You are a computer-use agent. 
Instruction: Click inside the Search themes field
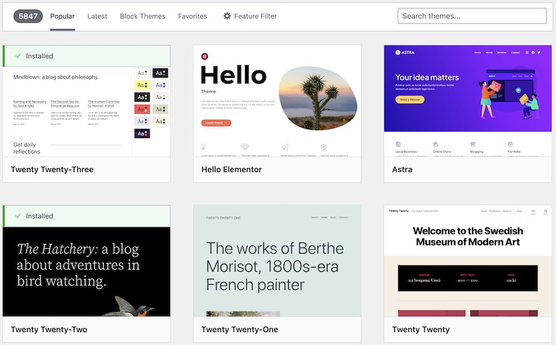(x=472, y=16)
